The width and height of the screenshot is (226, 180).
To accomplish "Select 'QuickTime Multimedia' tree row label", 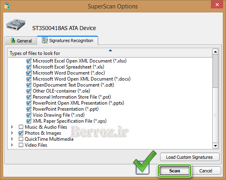I will click(49, 139).
